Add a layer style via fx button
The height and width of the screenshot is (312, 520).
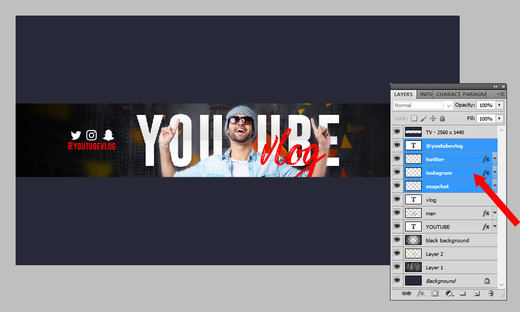(x=421, y=293)
